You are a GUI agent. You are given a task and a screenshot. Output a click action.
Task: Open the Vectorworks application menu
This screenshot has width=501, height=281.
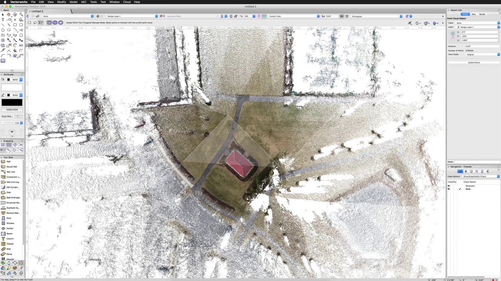(x=19, y=2)
